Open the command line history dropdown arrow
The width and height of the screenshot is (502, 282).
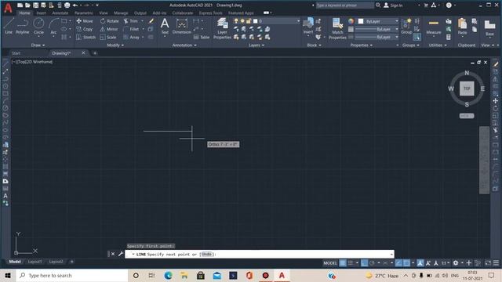pyautogui.click(x=391, y=254)
